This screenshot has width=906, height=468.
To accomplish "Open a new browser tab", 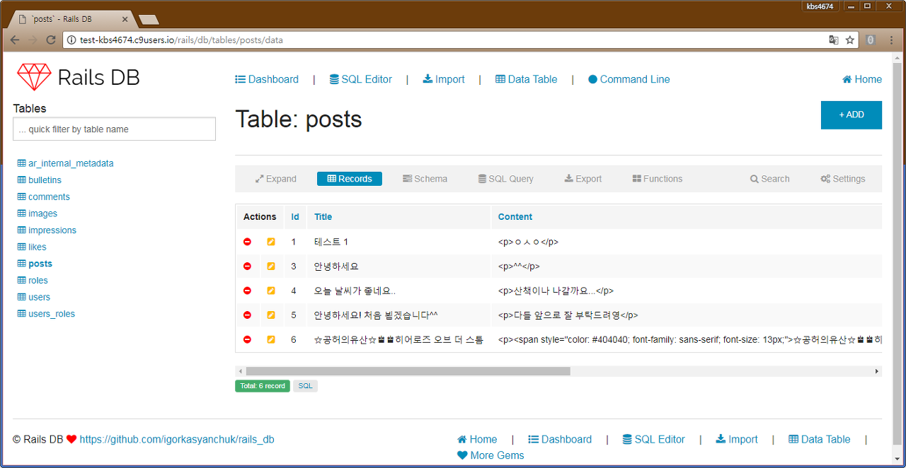I will (x=149, y=19).
